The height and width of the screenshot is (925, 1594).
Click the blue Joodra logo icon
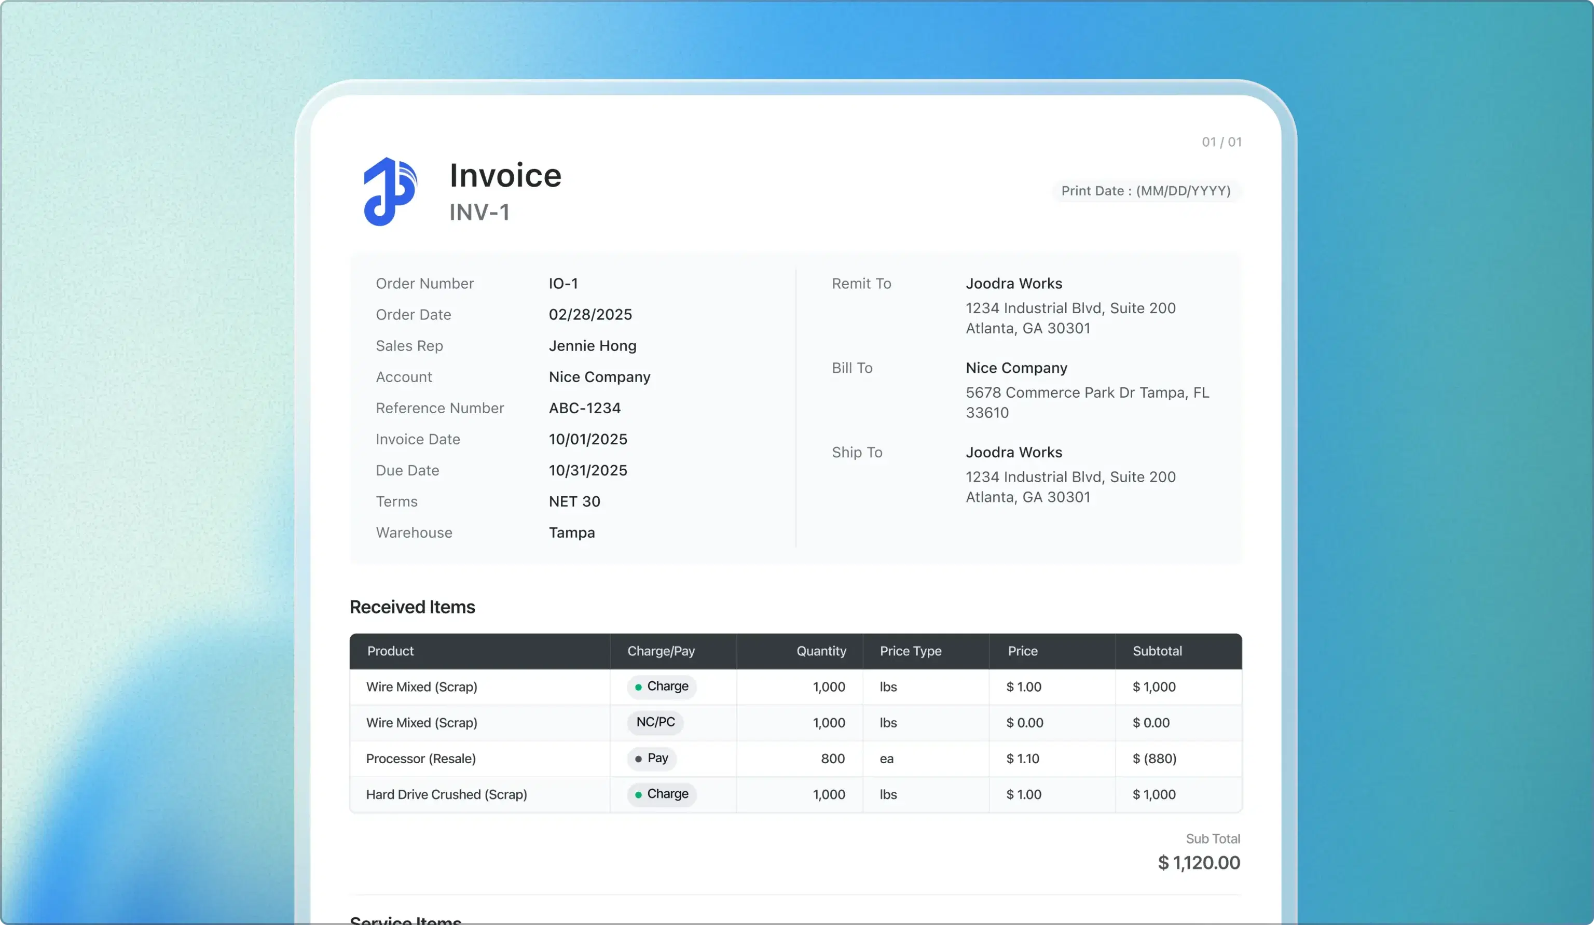(x=390, y=191)
